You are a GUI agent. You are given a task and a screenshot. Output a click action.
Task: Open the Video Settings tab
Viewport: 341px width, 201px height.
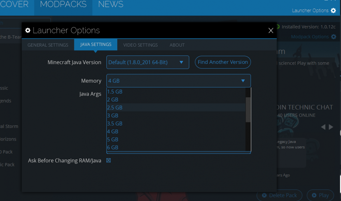point(140,45)
